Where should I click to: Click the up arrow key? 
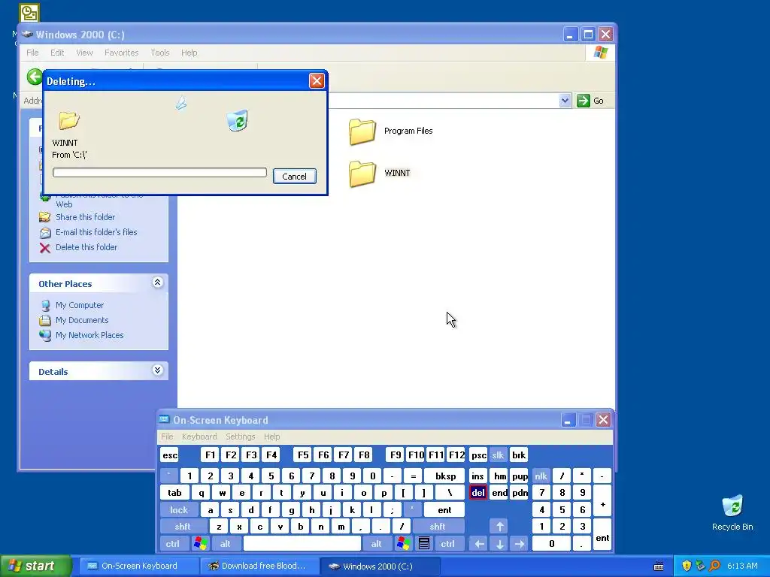pos(500,527)
